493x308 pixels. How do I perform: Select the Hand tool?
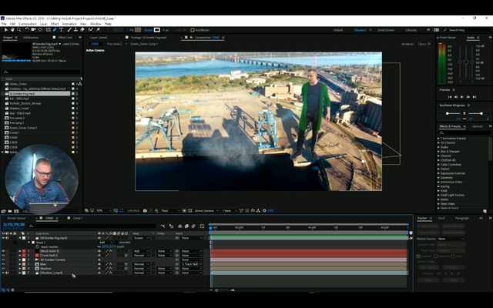pyautogui.click(x=12, y=30)
